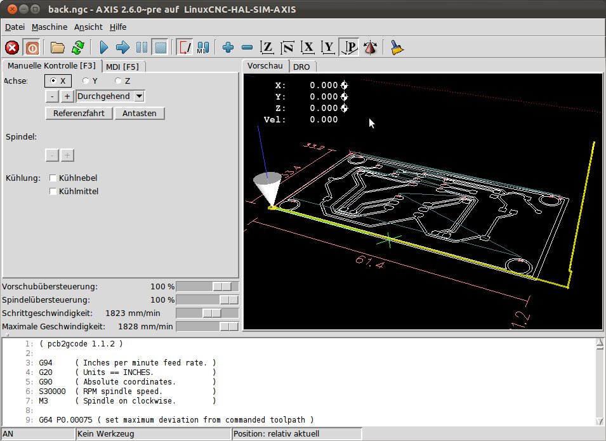This screenshot has width=606, height=441.
Task: Select the Y axis radio button
Action: (x=86, y=81)
